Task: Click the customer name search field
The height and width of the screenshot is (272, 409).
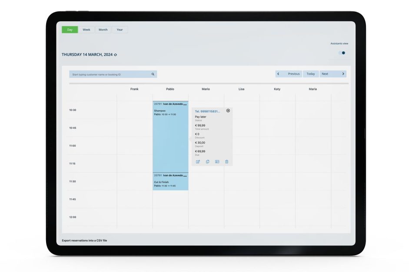Action: [109, 74]
